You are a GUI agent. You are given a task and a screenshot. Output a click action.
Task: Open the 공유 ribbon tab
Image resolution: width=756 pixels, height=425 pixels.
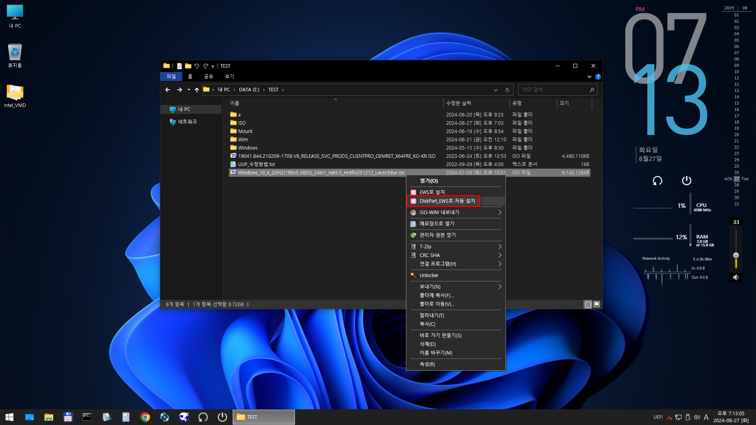coord(209,76)
